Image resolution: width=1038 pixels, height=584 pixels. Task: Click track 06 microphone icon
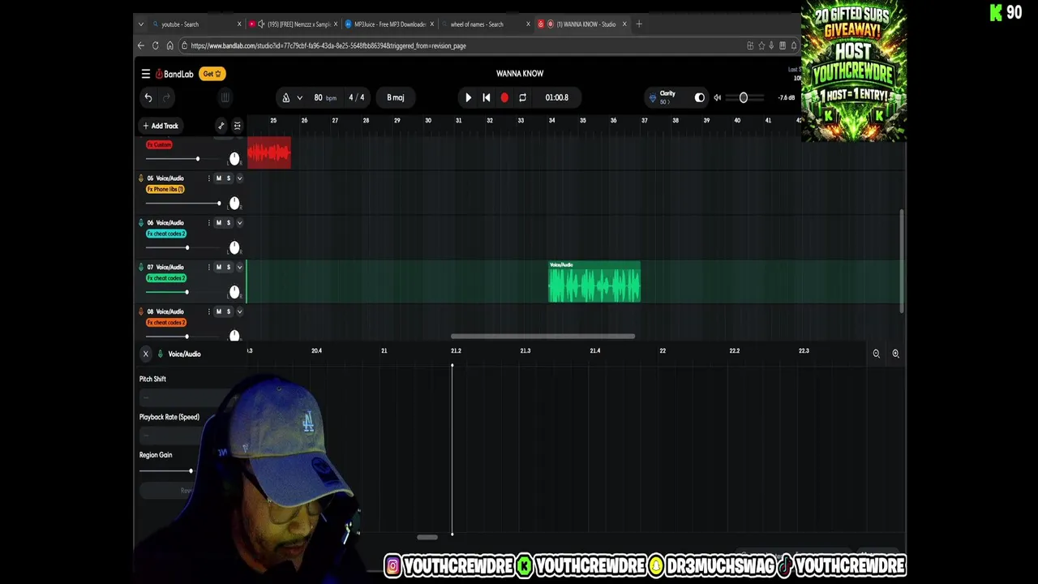tap(140, 223)
